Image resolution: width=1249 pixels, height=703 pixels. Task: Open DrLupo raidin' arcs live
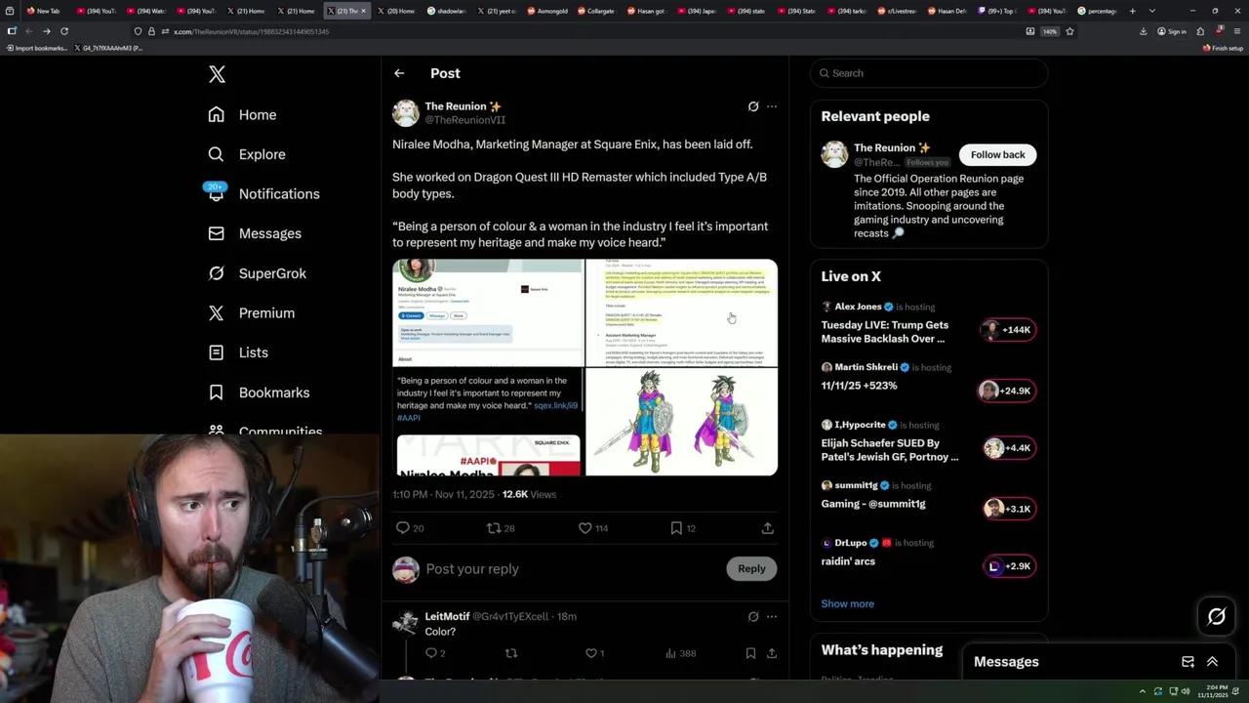tap(928, 557)
